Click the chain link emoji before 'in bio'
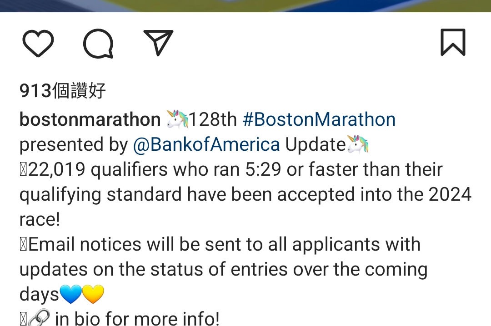The height and width of the screenshot is (326, 491). pyautogui.click(x=39, y=318)
